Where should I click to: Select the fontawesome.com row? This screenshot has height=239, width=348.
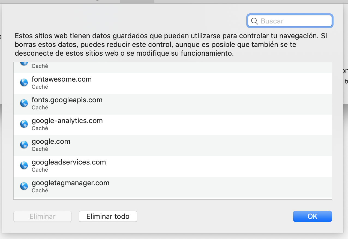pos(172,83)
